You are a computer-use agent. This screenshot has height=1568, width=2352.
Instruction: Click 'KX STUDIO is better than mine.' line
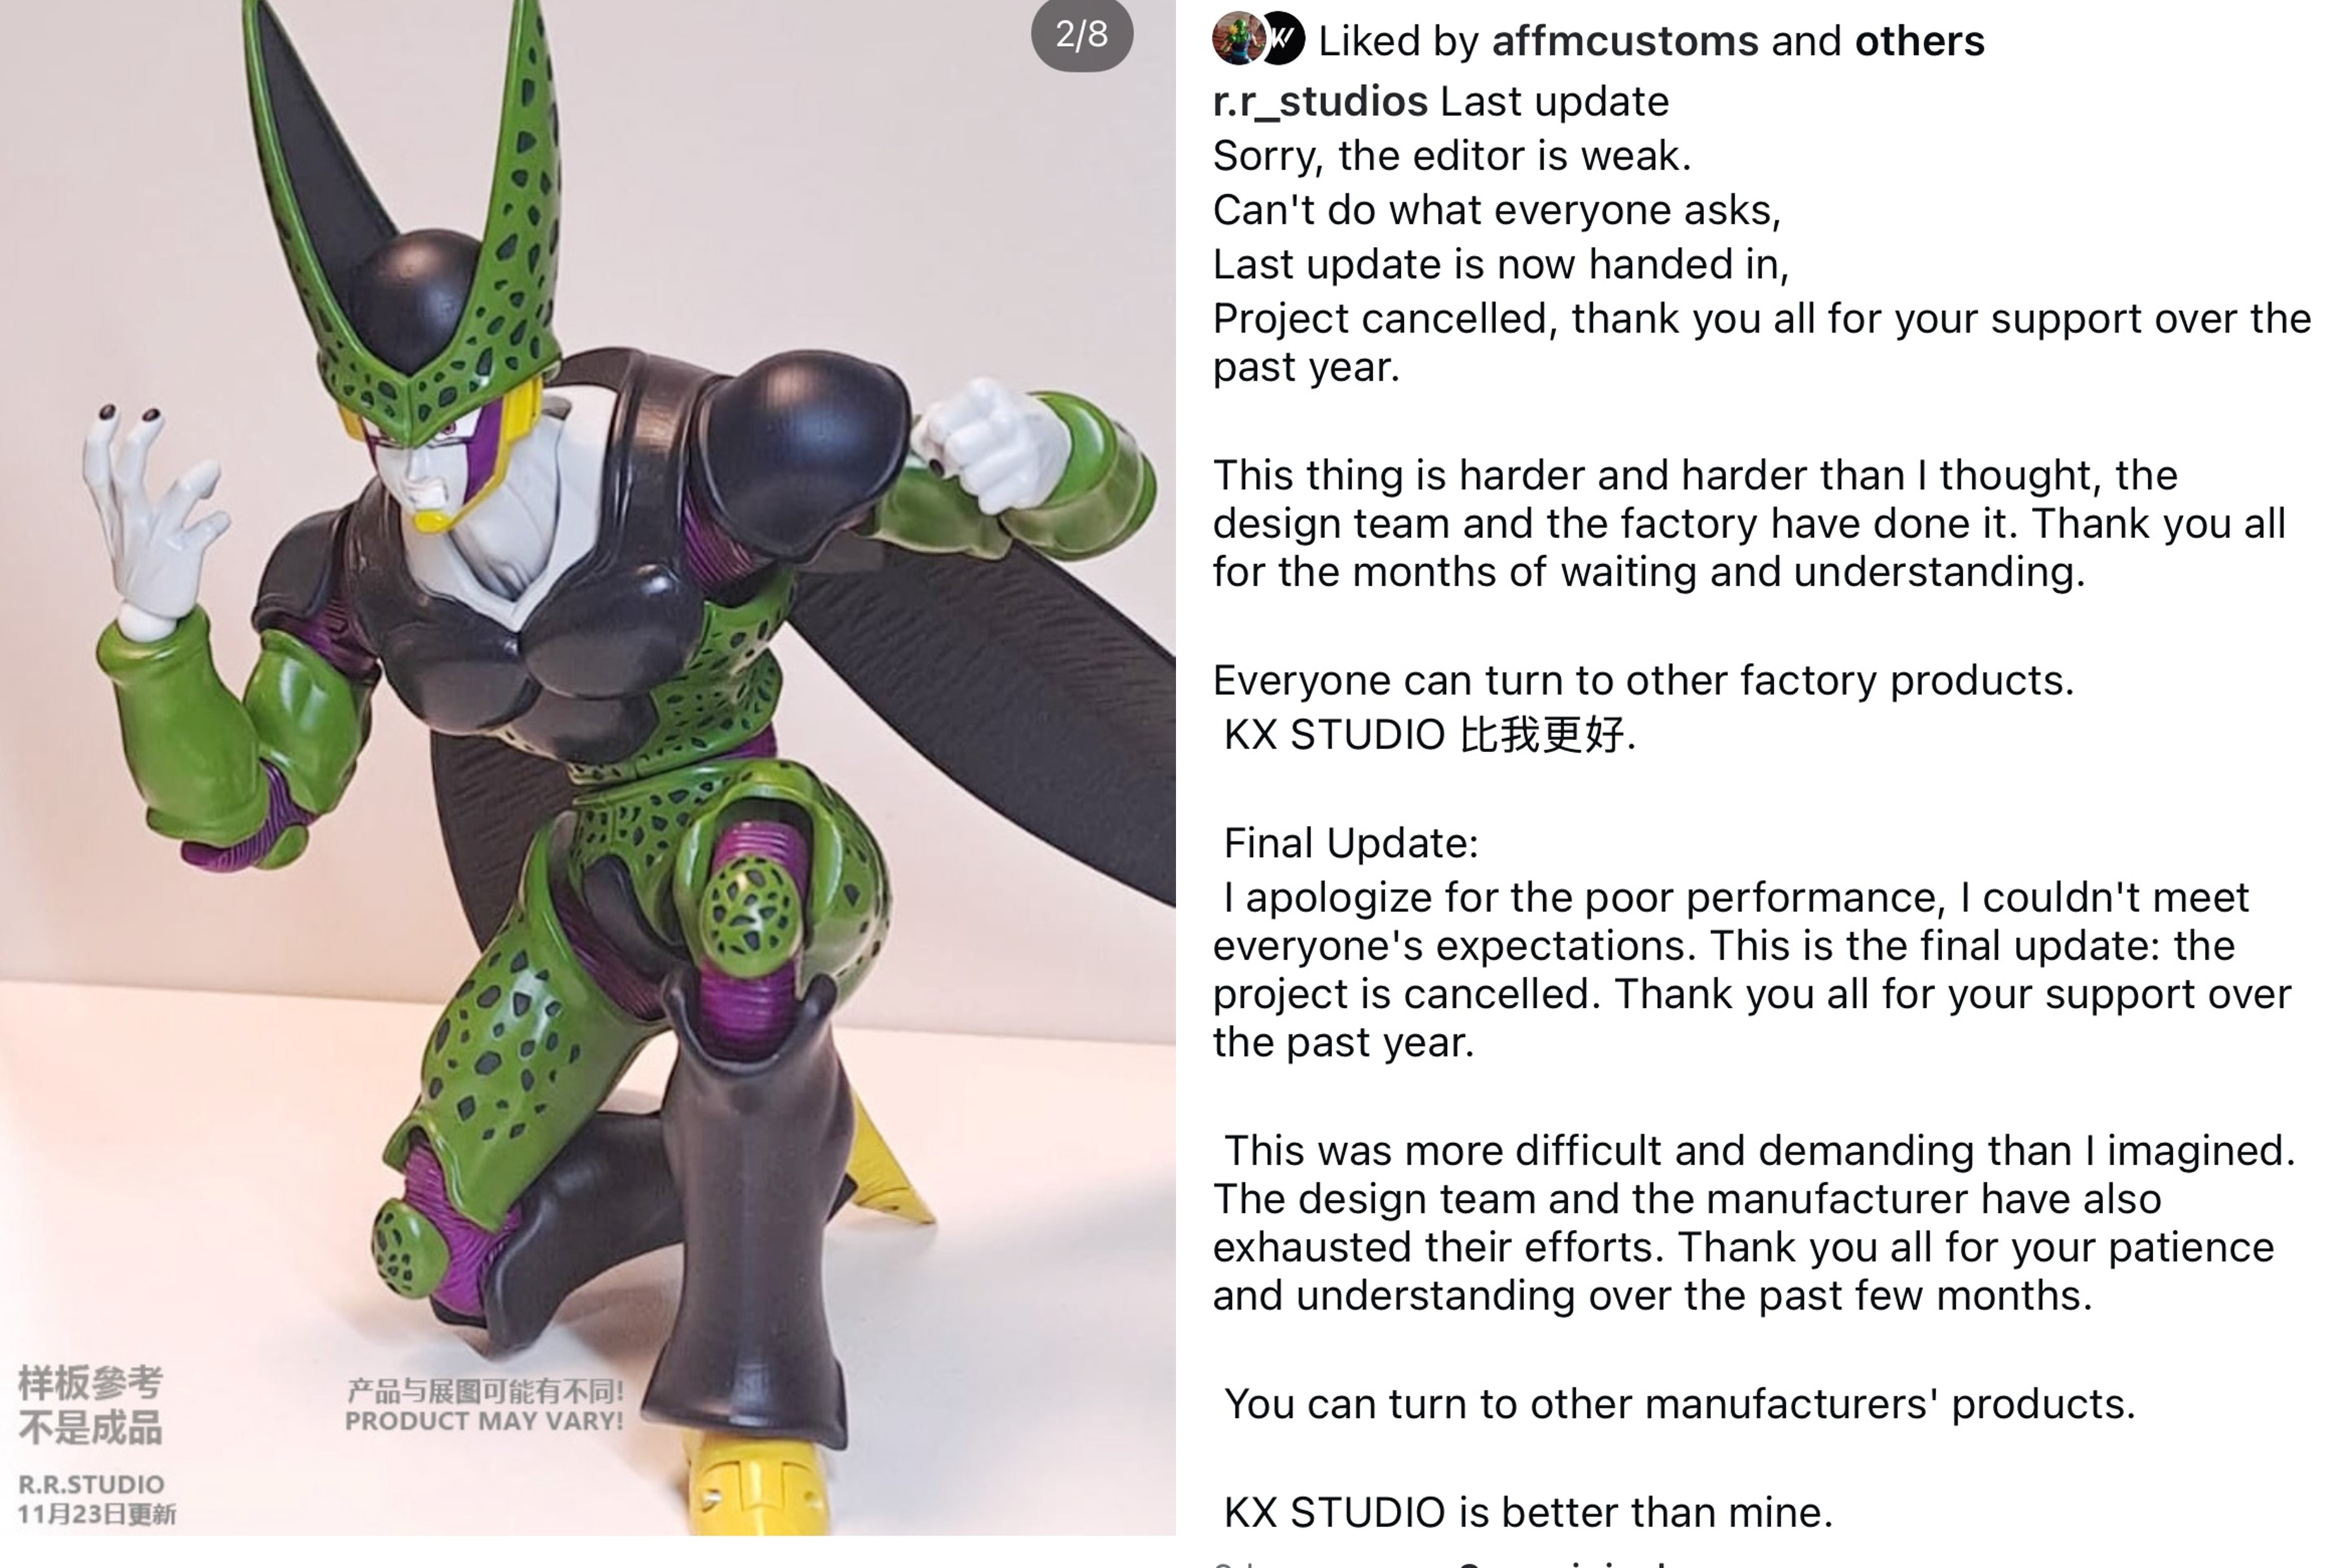tap(1528, 1512)
